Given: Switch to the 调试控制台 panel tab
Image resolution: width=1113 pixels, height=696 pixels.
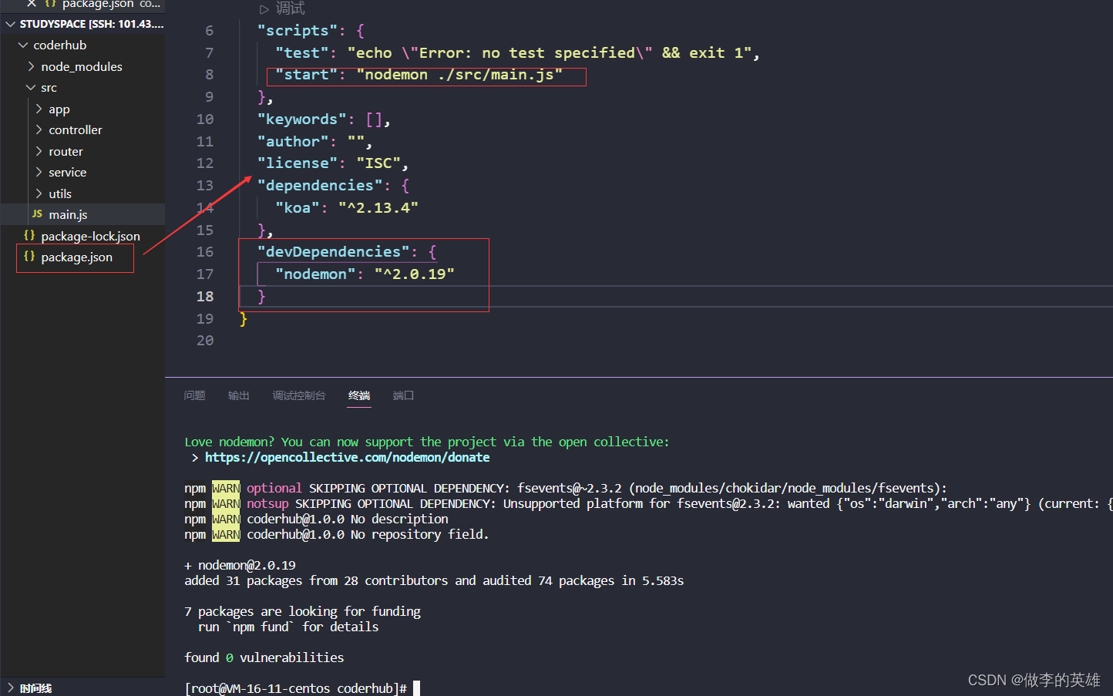Looking at the screenshot, I should pos(299,395).
